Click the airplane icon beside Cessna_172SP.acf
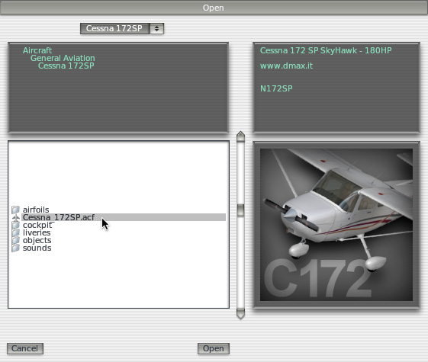The width and height of the screenshot is (428, 362). point(16,217)
